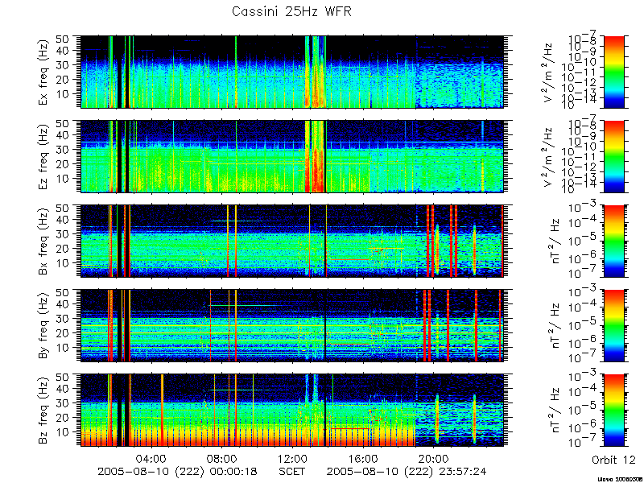Click the 08:00 time axis label

222,458
